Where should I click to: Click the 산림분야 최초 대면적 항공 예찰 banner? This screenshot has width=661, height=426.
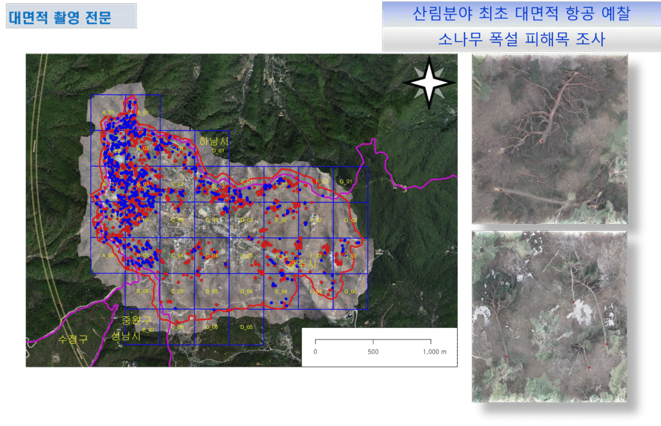(520, 14)
